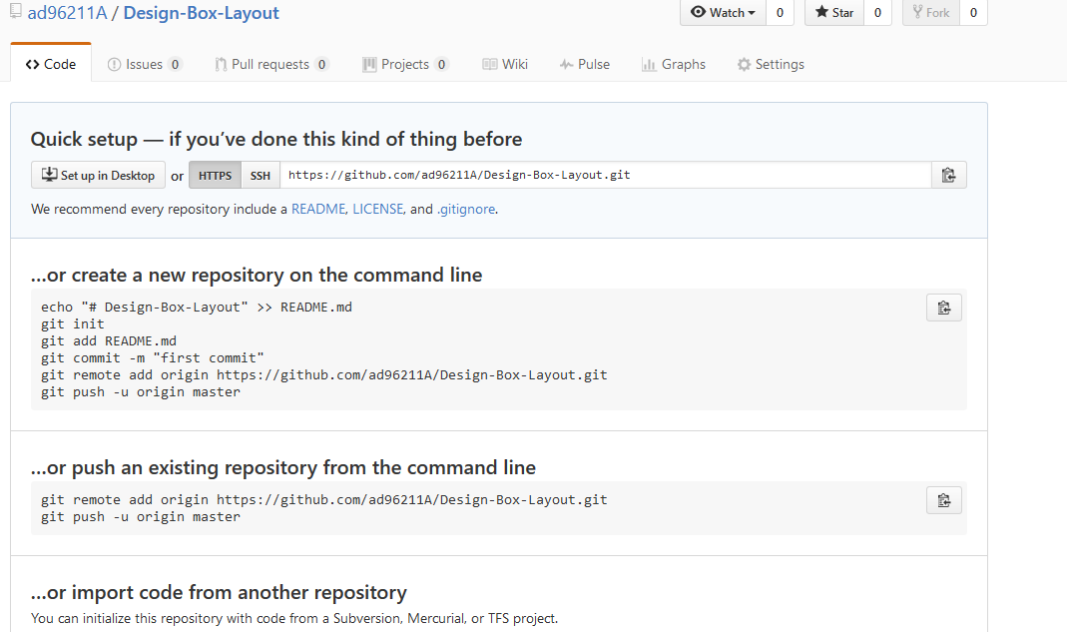Open the .gitignore link

coord(466,210)
